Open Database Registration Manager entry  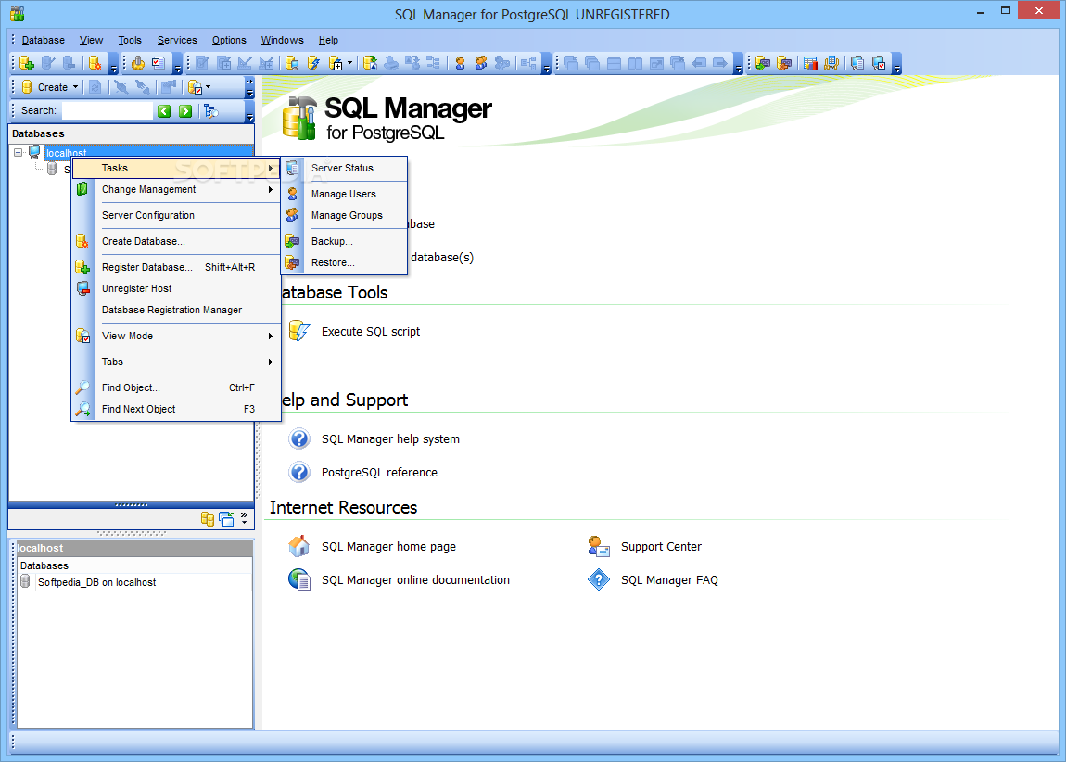click(x=176, y=310)
